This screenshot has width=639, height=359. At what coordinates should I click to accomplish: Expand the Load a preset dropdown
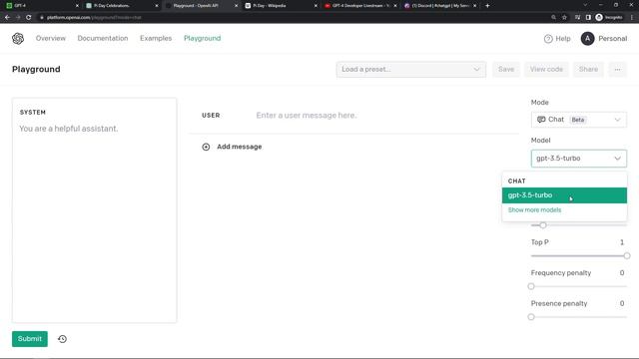[x=410, y=69]
